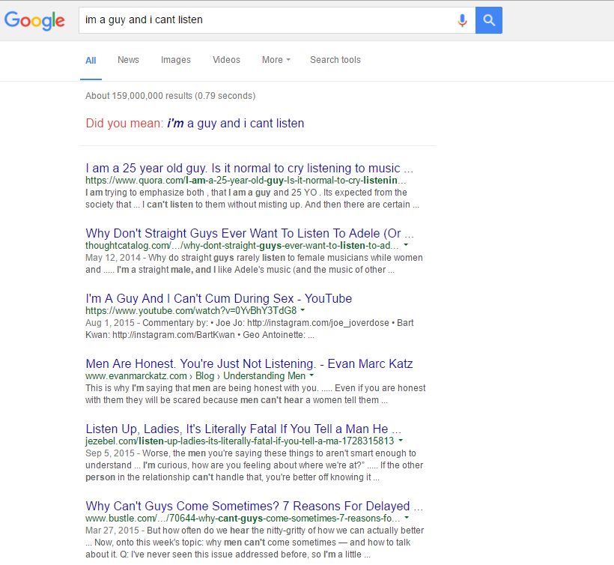Screen dimensions: 614x565
Task: Click the suggestion "i'm a guy and i cant listen"
Action: point(235,124)
